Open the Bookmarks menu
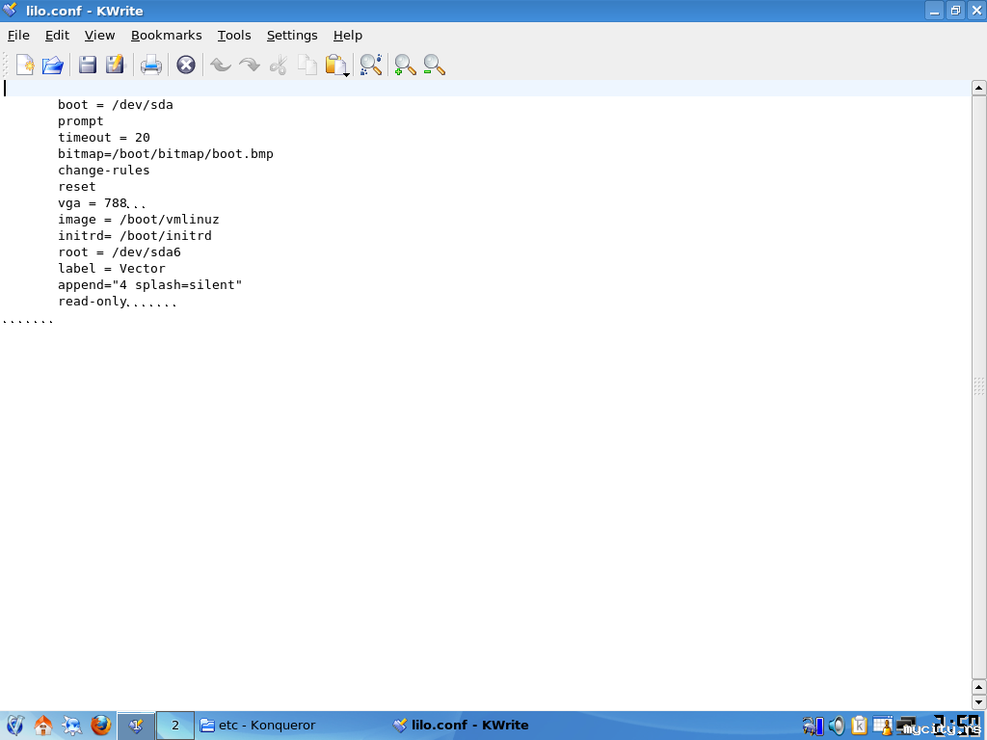This screenshot has height=740, width=987. (x=166, y=36)
